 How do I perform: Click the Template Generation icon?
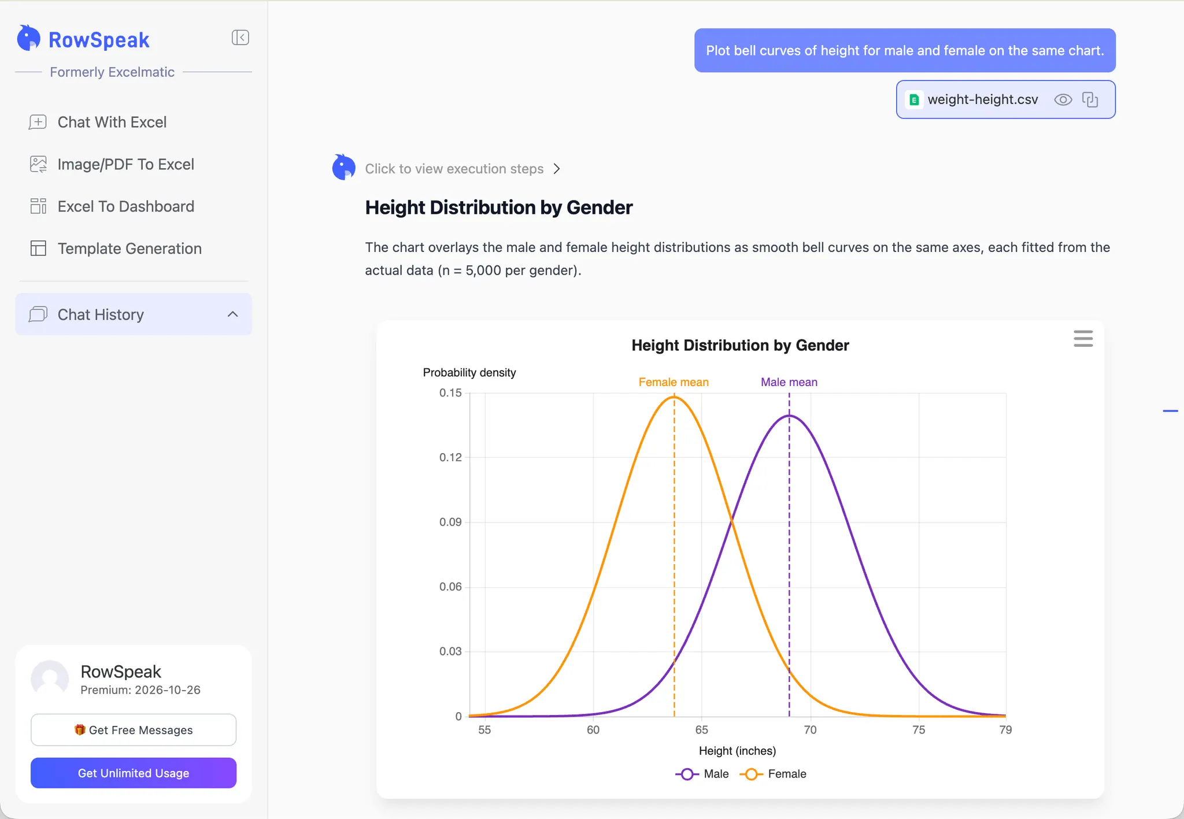pyautogui.click(x=38, y=249)
